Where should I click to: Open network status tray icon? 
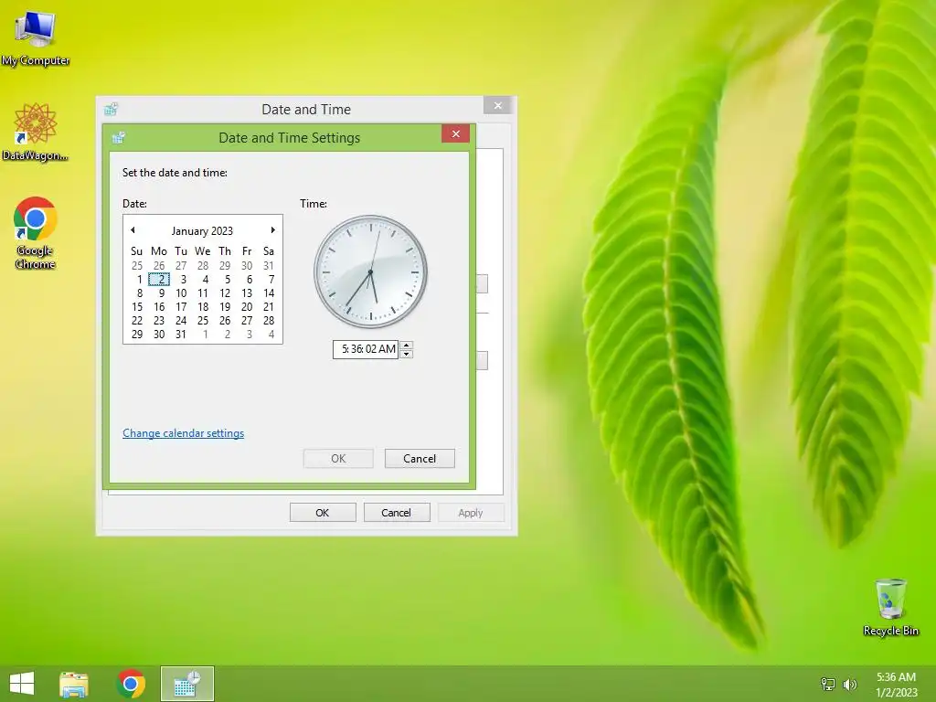(828, 684)
